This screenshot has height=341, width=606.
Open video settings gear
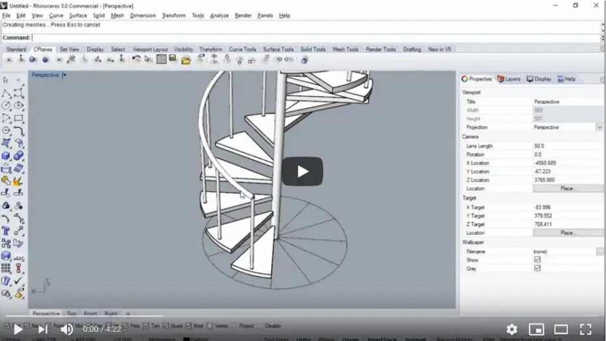point(512,329)
